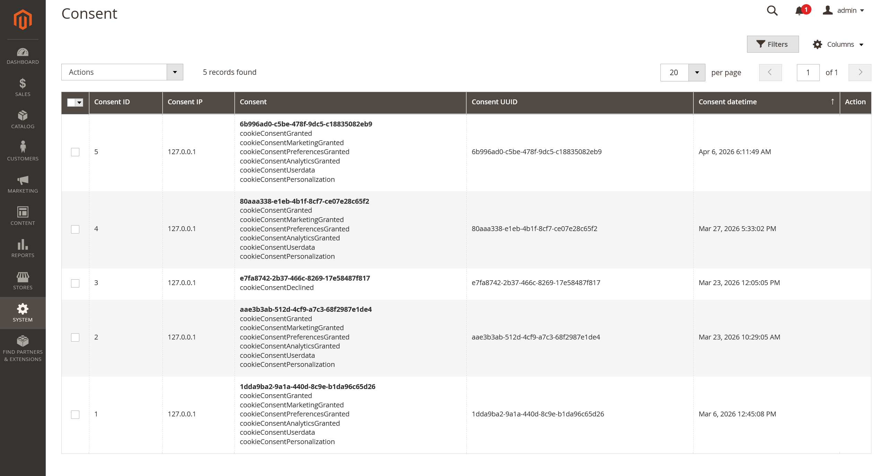Click the admin user avatar icon
Screen dimensions: 887x476
point(828,10)
